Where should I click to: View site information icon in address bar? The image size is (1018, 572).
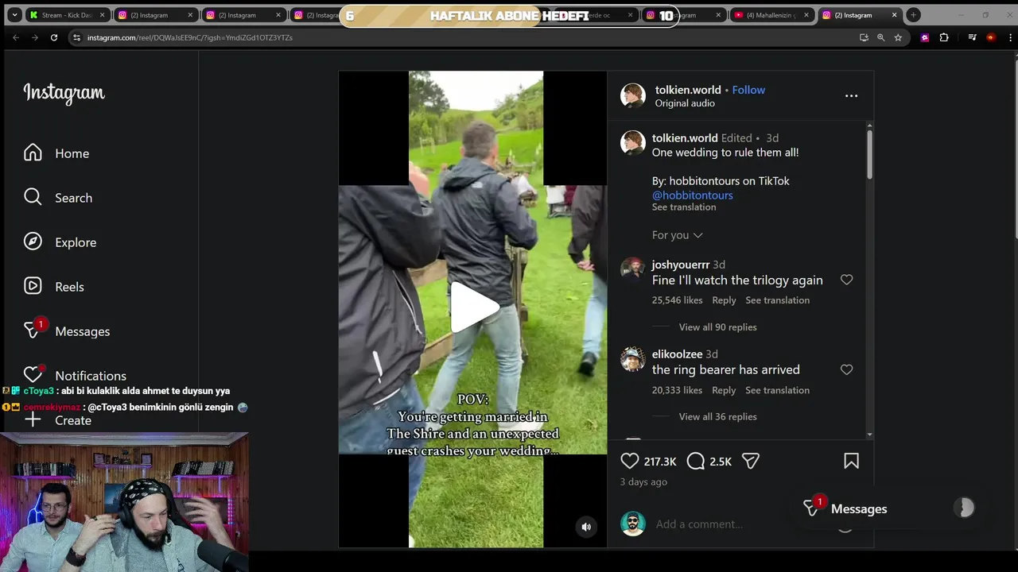(x=76, y=37)
